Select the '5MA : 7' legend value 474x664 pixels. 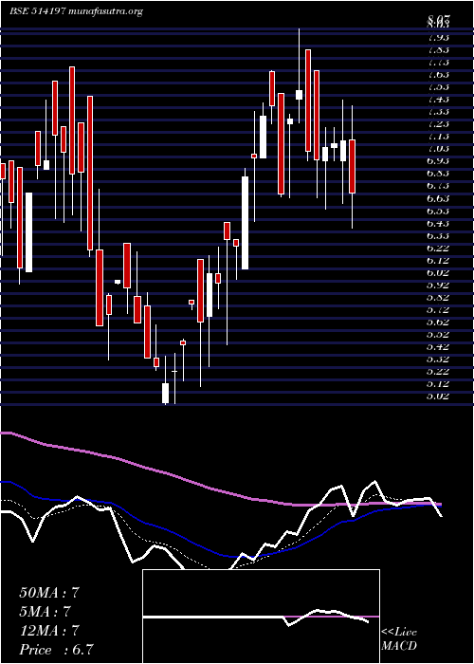pyautogui.click(x=45, y=611)
